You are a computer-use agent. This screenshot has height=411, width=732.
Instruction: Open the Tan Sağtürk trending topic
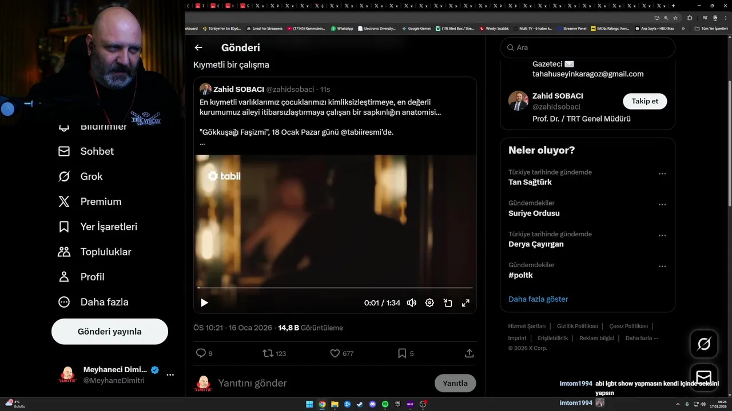pyautogui.click(x=530, y=182)
